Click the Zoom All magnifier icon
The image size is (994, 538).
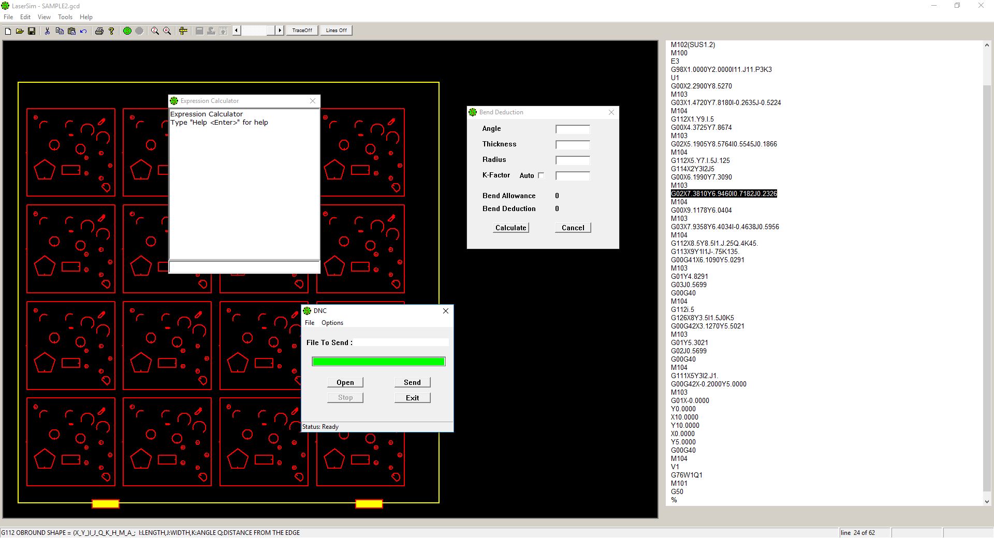click(167, 31)
